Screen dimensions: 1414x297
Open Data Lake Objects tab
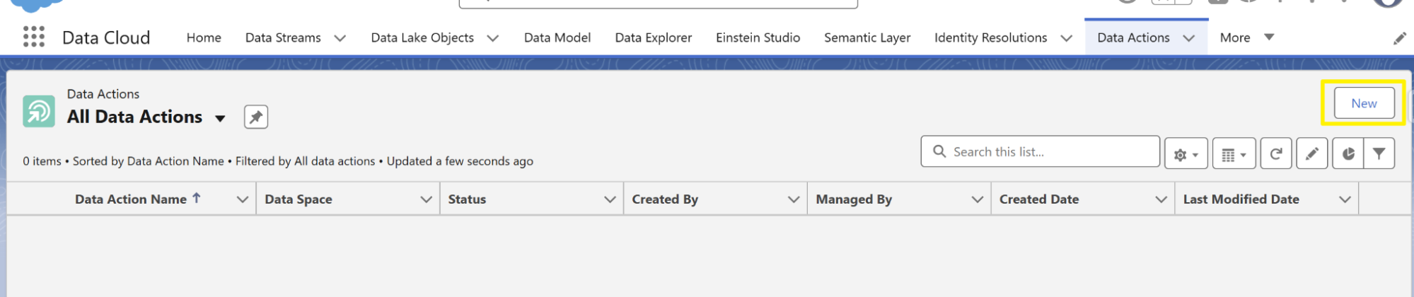[422, 37]
